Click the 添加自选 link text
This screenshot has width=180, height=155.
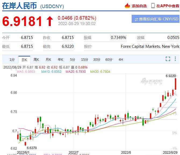(x=139, y=6)
